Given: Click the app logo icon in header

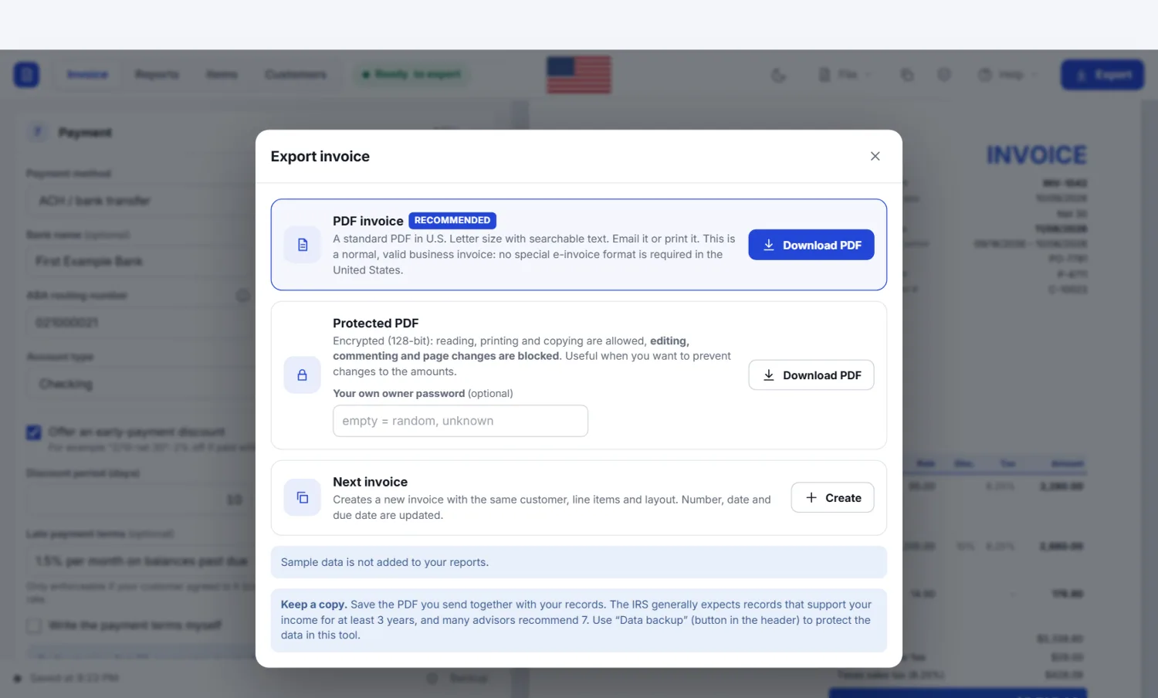Looking at the screenshot, I should tap(26, 75).
